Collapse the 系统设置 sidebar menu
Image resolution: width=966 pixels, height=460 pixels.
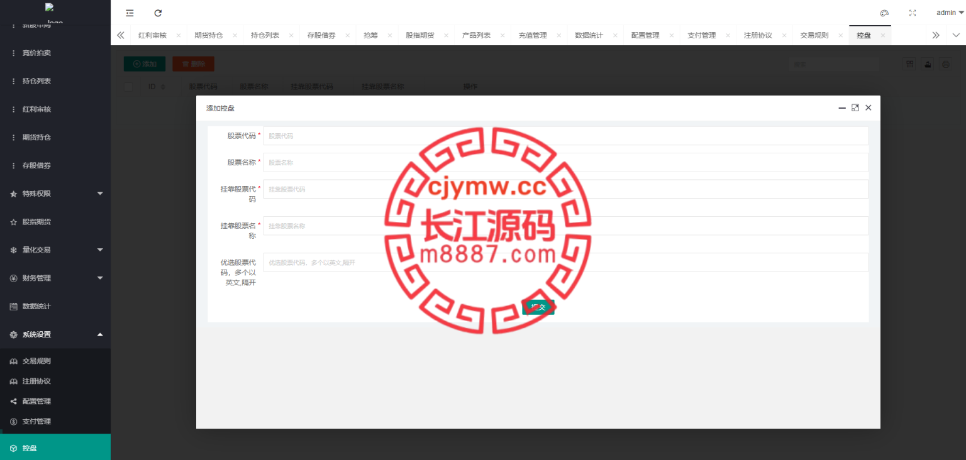[x=55, y=334]
